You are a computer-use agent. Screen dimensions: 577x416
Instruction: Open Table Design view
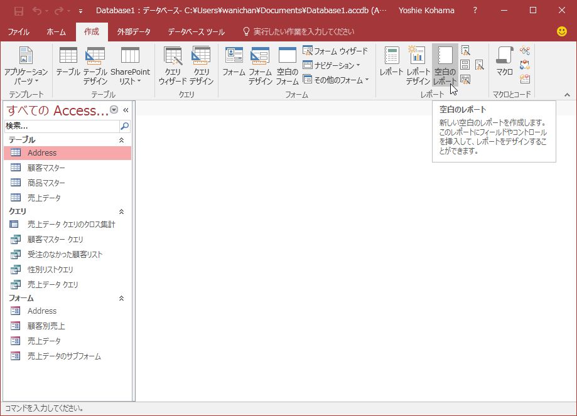click(x=95, y=66)
